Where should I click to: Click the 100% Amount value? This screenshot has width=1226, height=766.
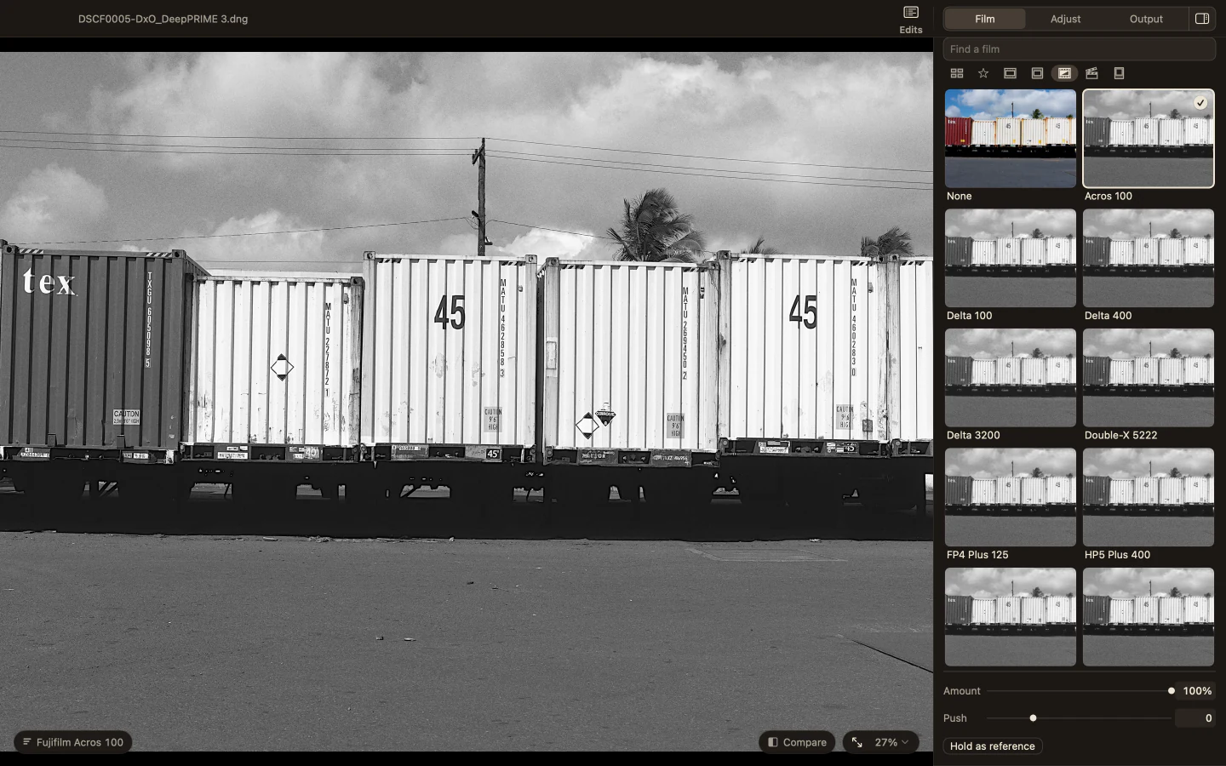1197,691
